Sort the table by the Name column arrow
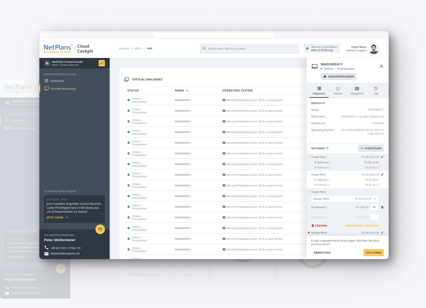Screen dimensions: 426x308 click(187, 90)
